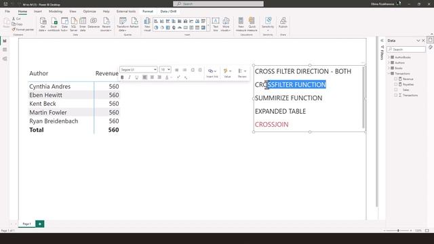Open the Data / Drill tab
Viewport: 434px width, 244px height.
[168, 12]
